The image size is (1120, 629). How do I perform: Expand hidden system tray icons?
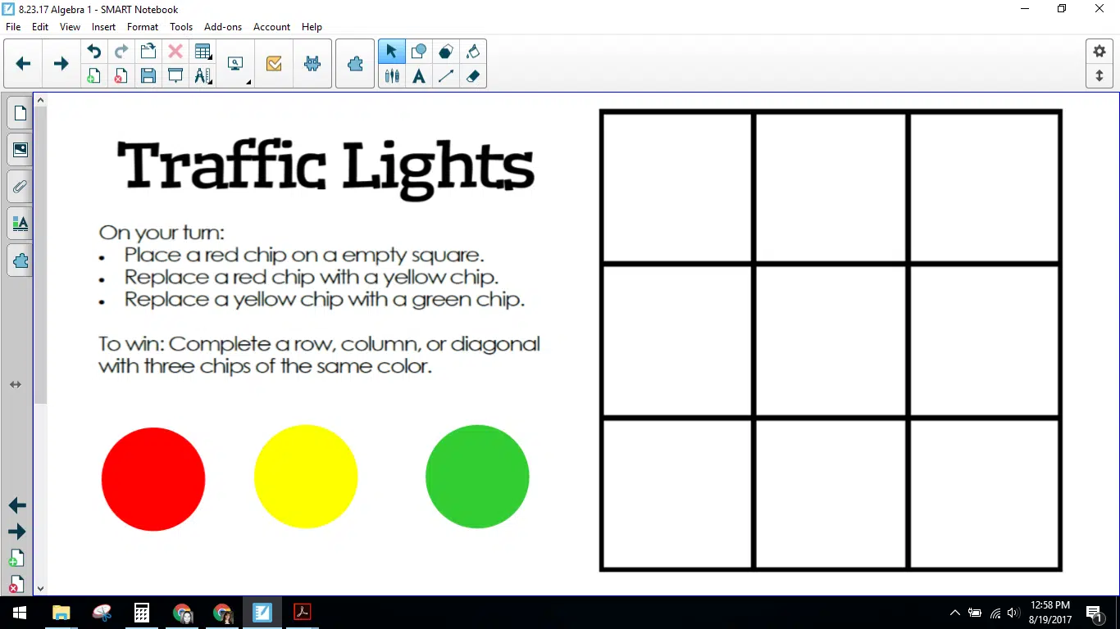[954, 613]
